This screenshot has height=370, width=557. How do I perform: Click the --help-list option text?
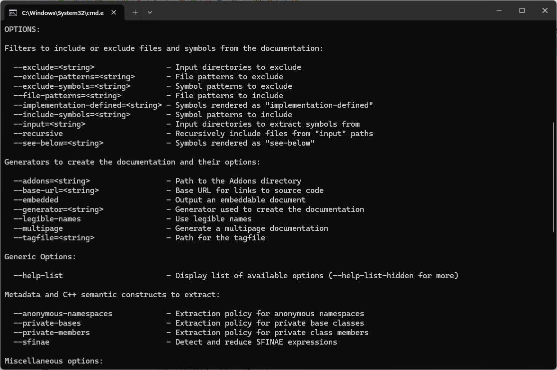point(38,276)
